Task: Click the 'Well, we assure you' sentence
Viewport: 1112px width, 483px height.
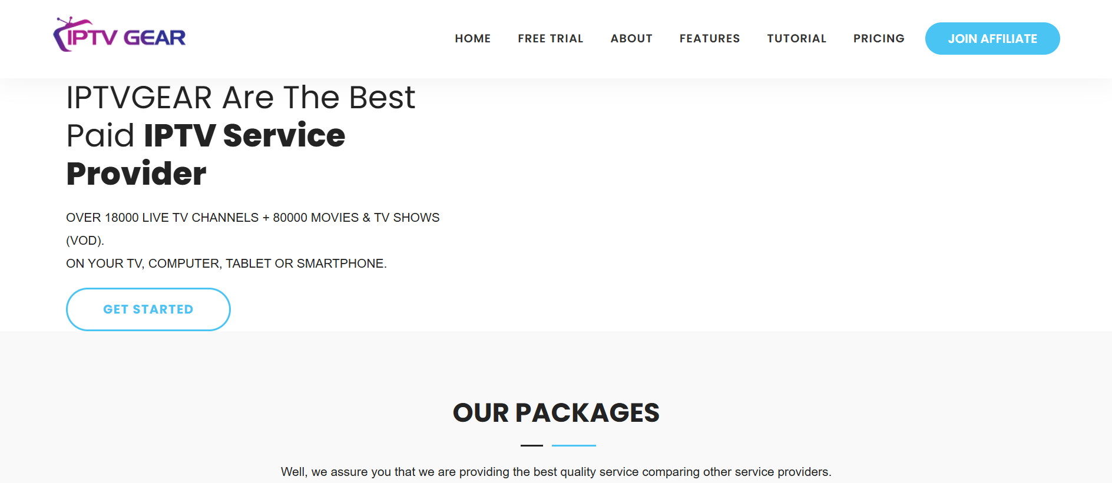Action: 556,472
